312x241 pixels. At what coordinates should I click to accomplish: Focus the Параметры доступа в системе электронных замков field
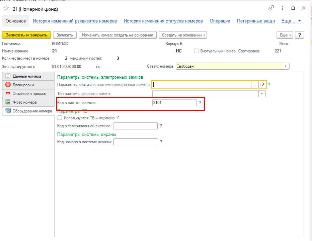pos(202,85)
